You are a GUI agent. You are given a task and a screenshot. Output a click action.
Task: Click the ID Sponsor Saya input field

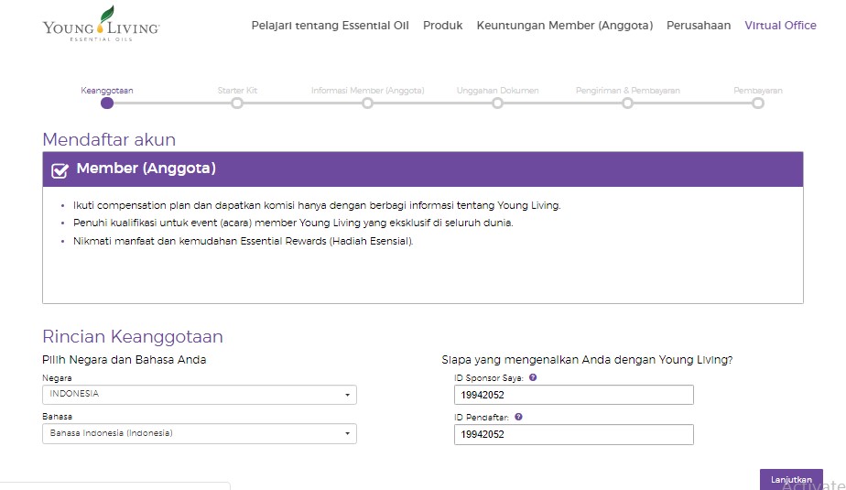click(x=574, y=395)
